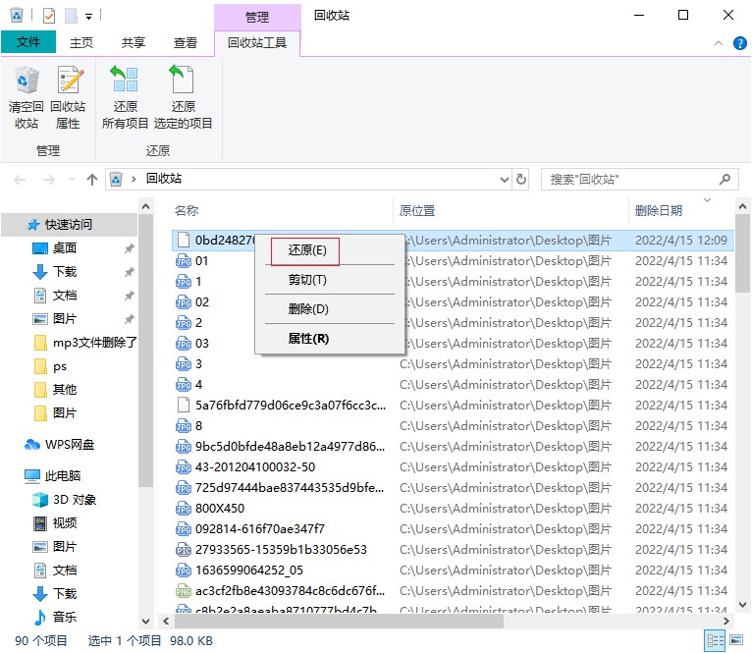Select 快速访问 in the navigation pane

[68, 224]
